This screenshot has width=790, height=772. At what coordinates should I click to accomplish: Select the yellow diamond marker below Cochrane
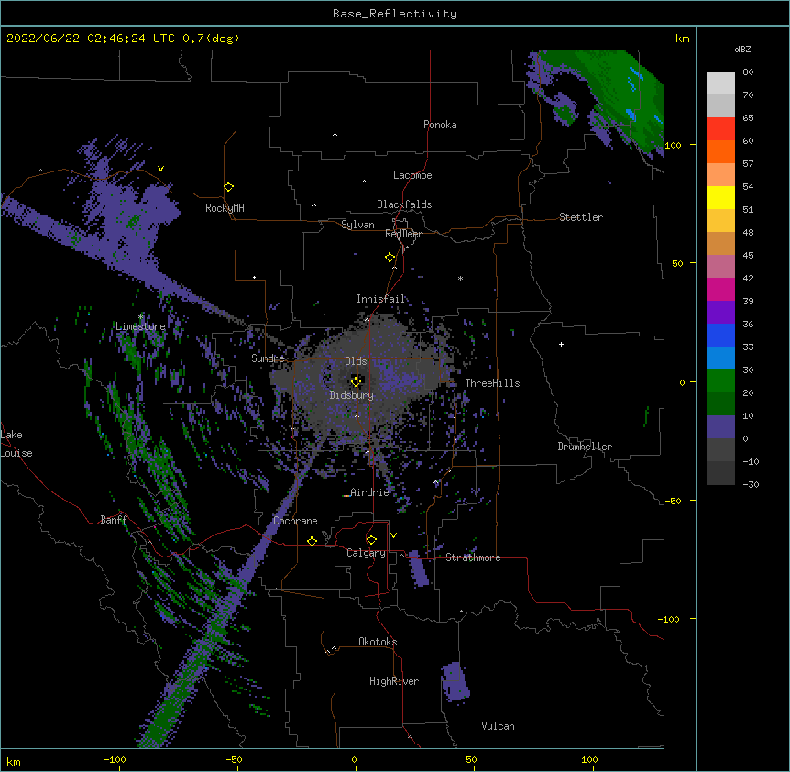[312, 541]
